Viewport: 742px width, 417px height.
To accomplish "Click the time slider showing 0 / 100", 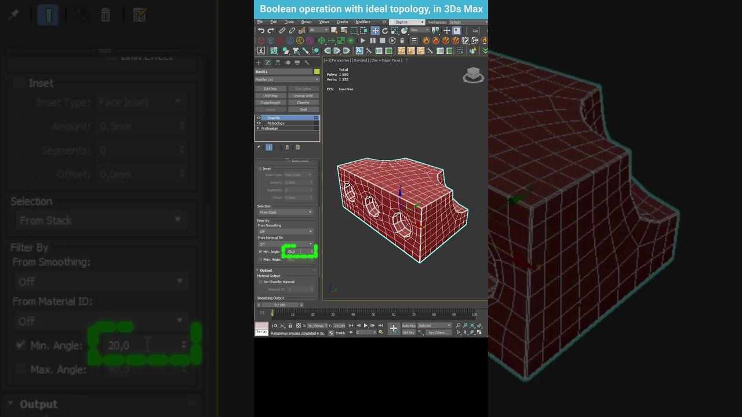I will [280, 305].
